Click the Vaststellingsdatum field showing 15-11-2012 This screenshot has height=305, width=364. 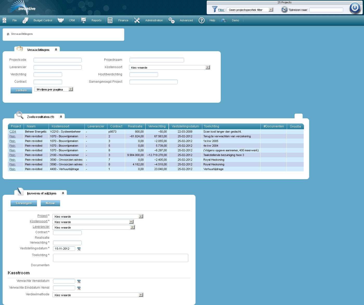(64, 249)
